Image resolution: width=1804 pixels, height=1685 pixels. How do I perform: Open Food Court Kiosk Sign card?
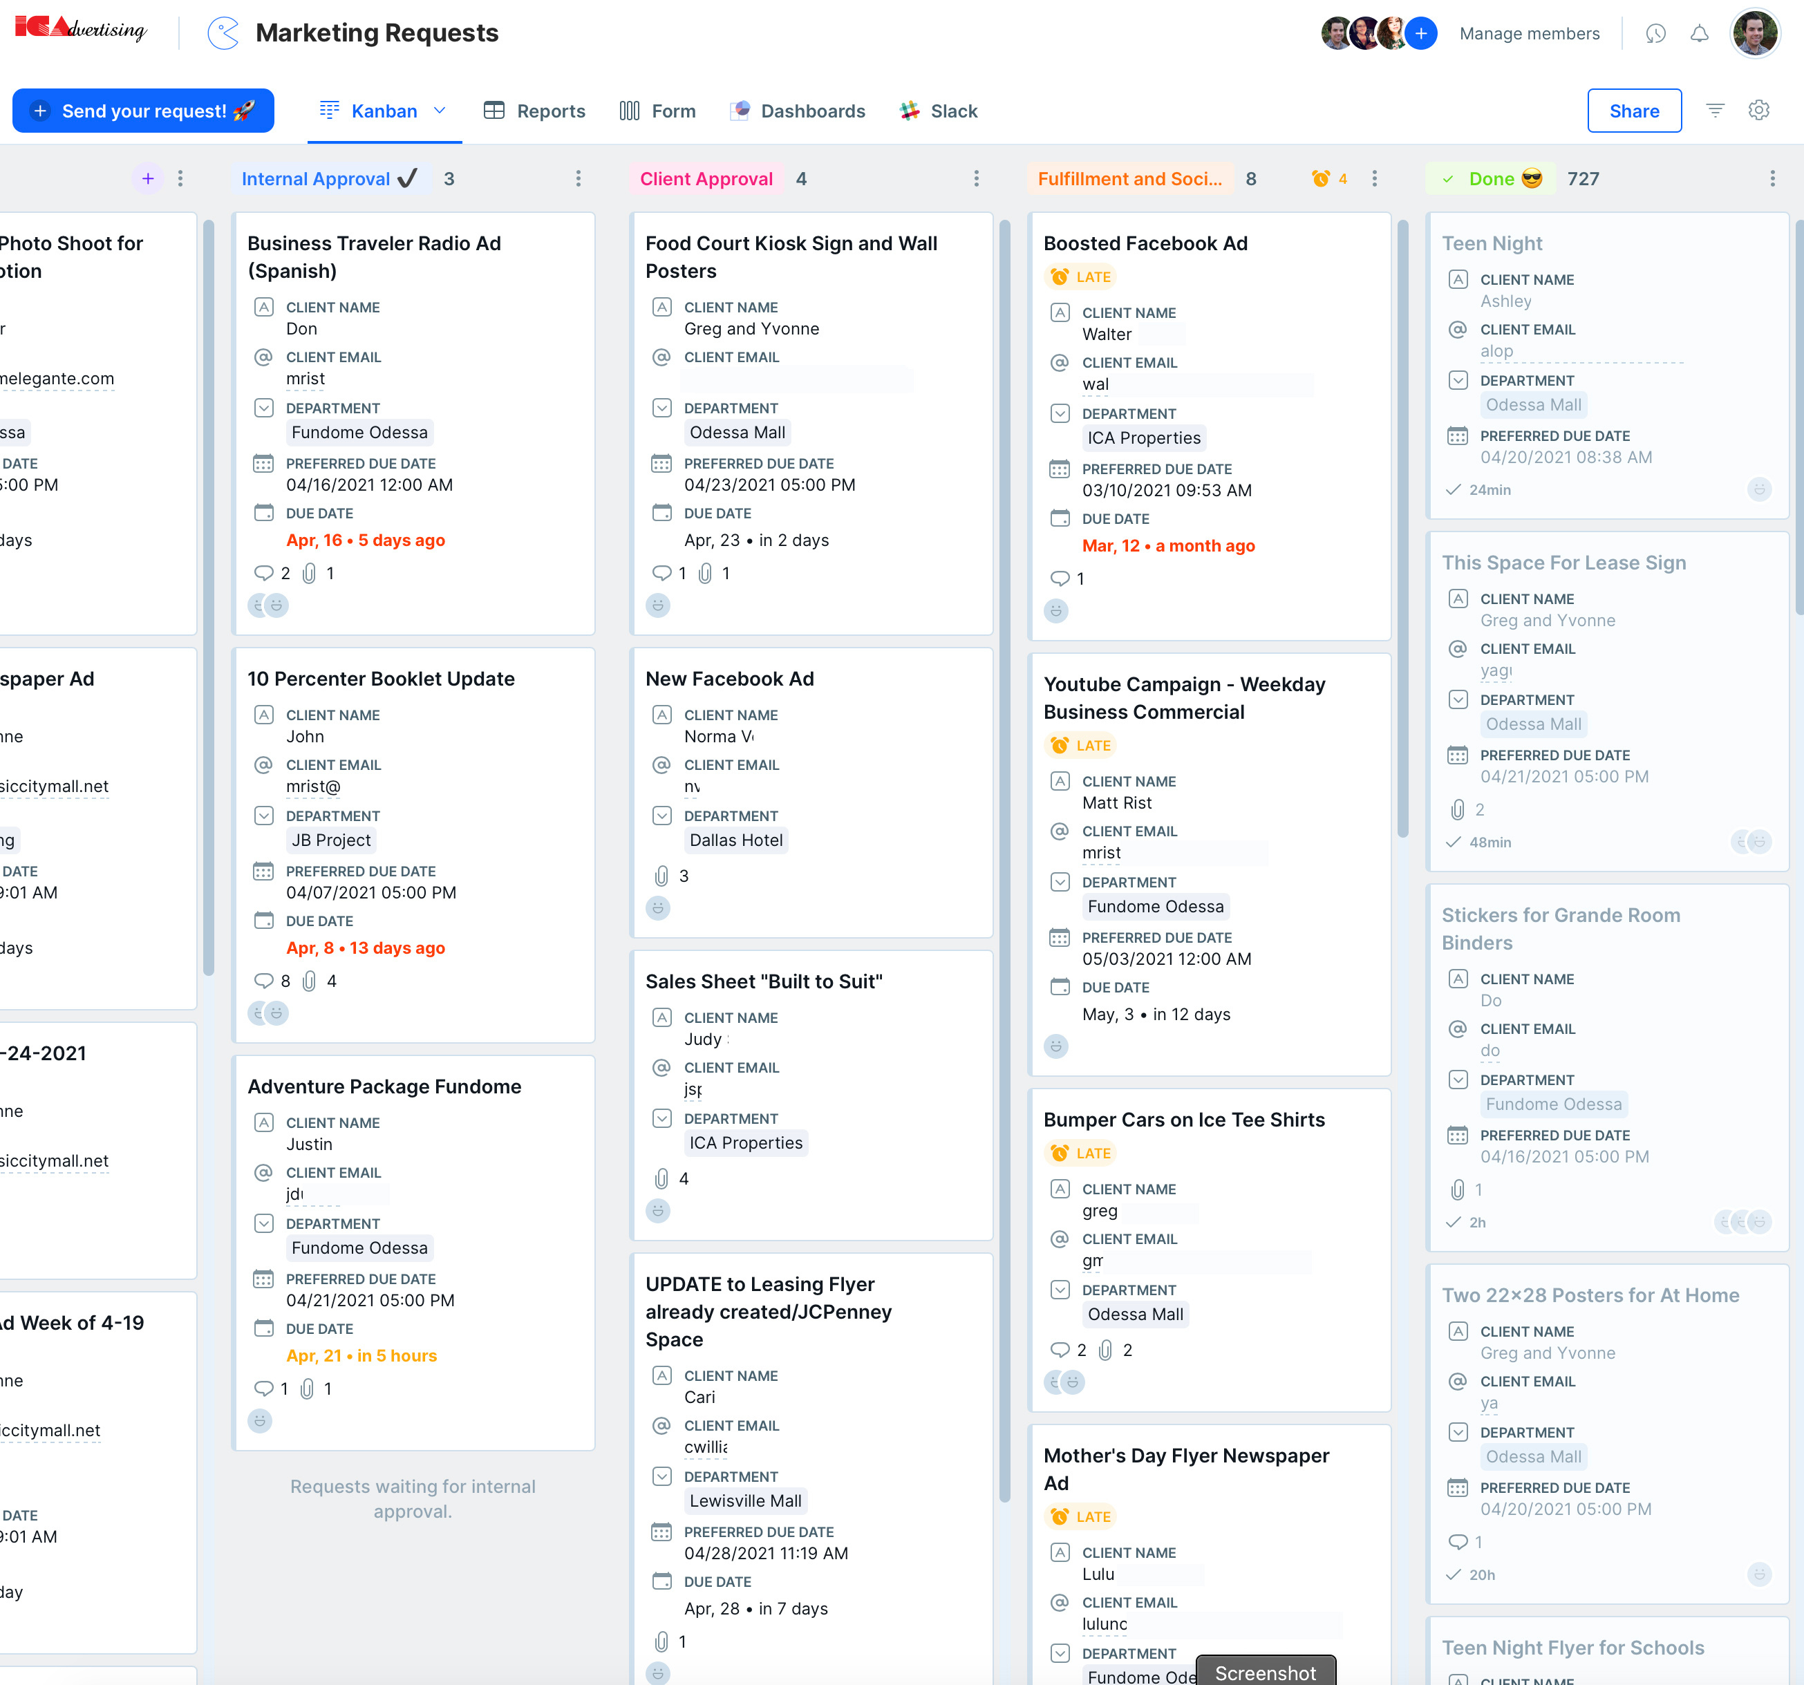[x=812, y=424]
